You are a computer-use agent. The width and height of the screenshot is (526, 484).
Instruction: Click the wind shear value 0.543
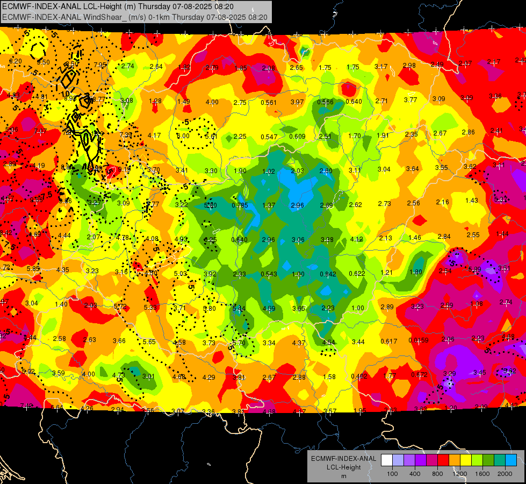[x=269, y=274]
